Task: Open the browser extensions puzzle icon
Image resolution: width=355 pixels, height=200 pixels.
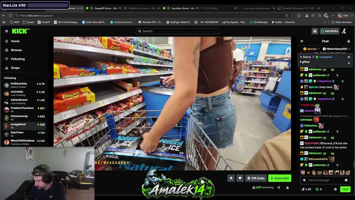Action: [299, 16]
